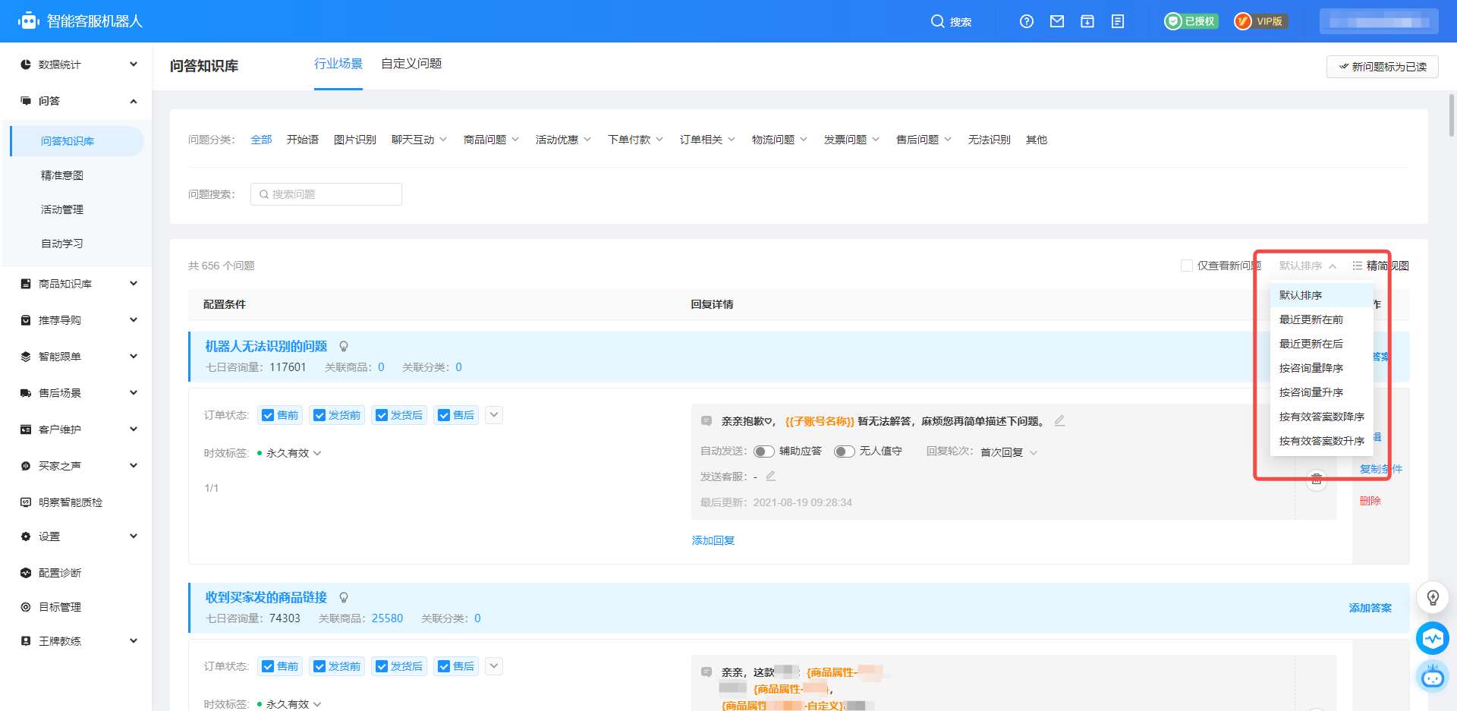Uncheck 发货前 in first question row
Screen dimensions: 1457x711
click(319, 415)
